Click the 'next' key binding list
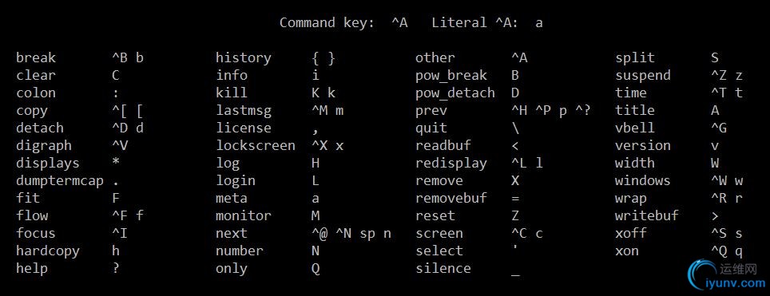This screenshot has width=770, height=296. pyautogui.click(x=351, y=234)
